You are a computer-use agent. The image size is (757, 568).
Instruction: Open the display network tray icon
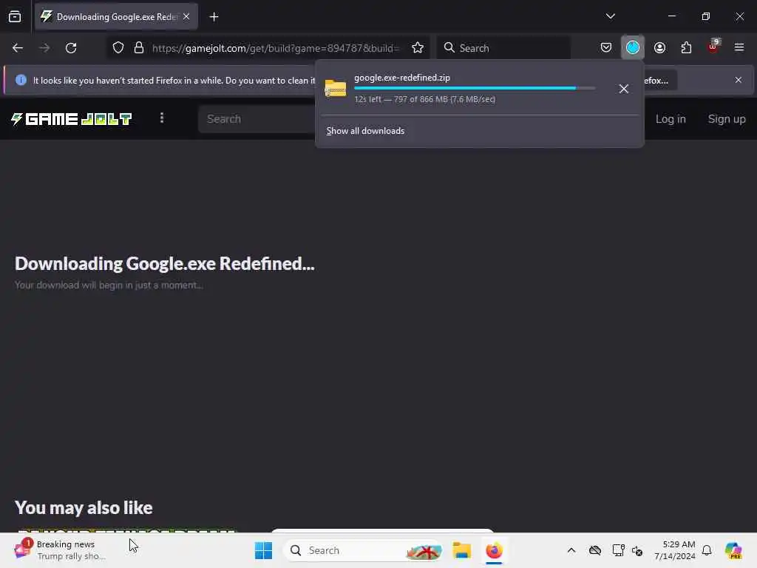(618, 550)
